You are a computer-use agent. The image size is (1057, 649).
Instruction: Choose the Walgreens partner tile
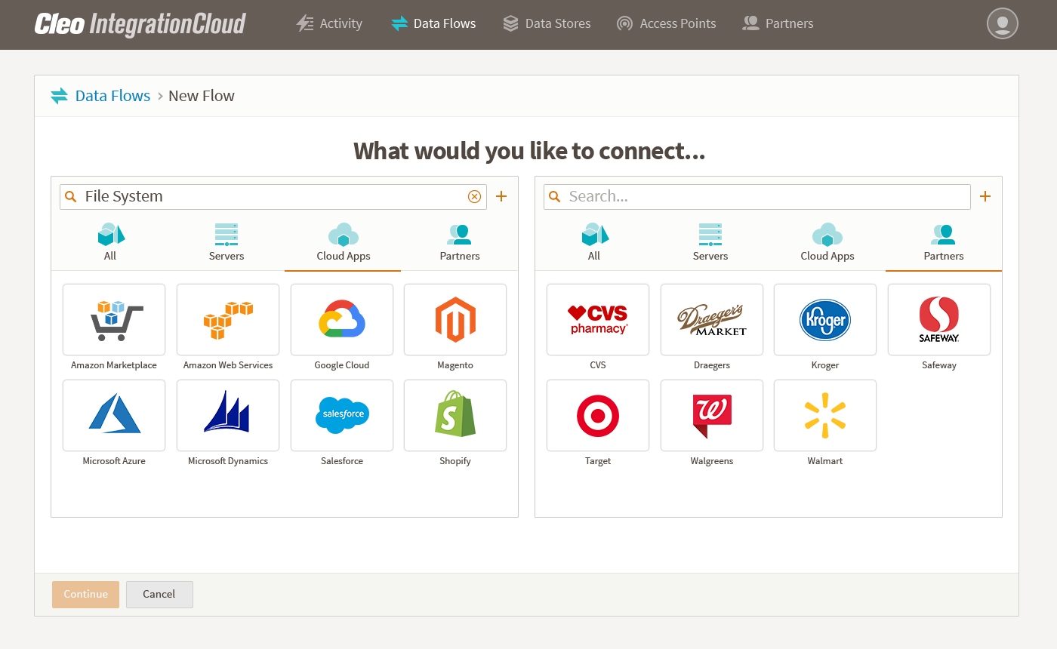[x=712, y=415]
